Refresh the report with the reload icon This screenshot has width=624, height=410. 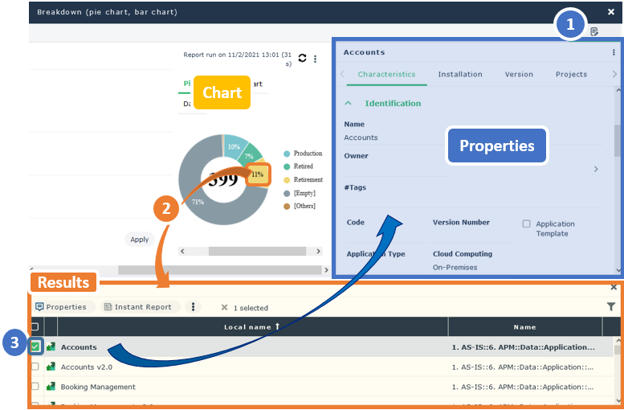(302, 58)
